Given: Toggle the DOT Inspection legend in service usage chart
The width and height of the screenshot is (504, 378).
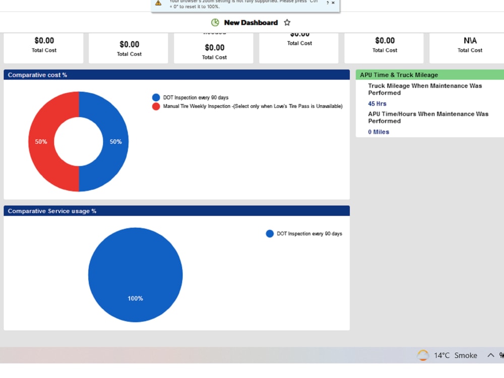Looking at the screenshot, I should [x=270, y=233].
